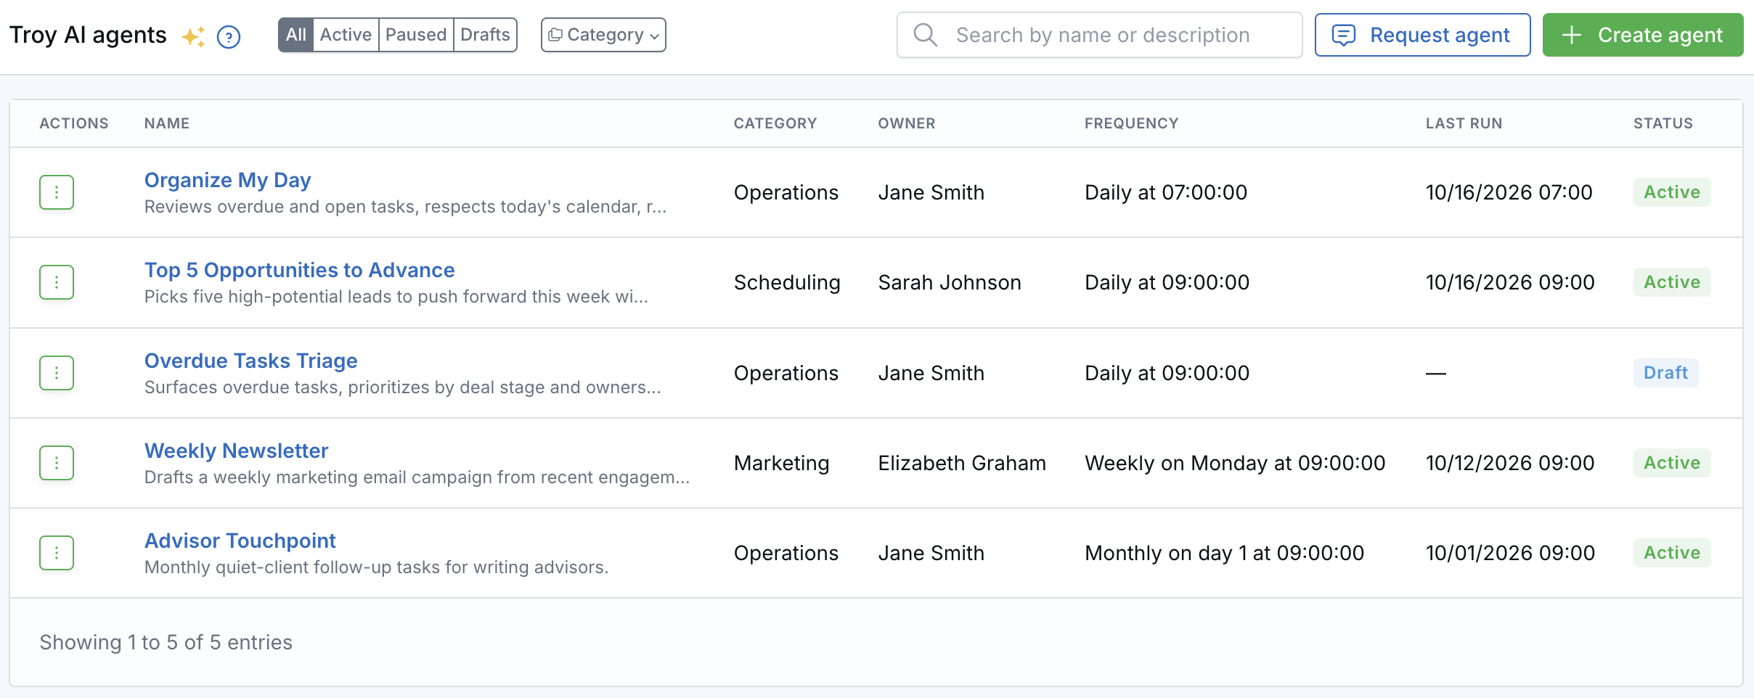
Task: Open actions menu for Weekly Newsletter
Action: (x=57, y=463)
